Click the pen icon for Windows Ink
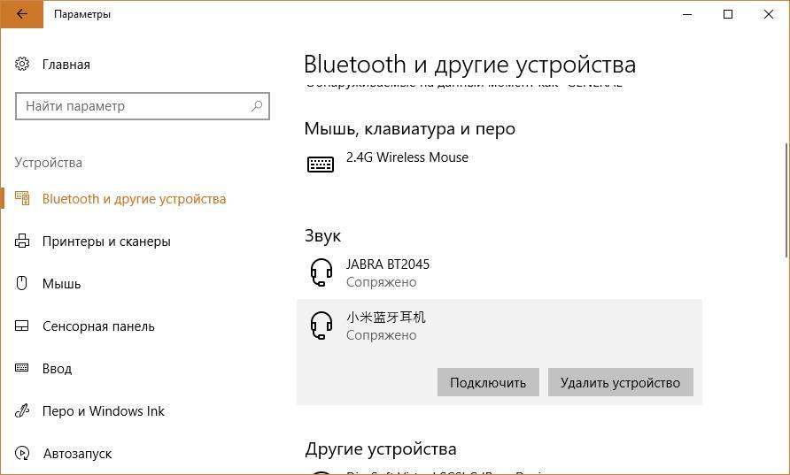790x475 pixels. tap(23, 411)
